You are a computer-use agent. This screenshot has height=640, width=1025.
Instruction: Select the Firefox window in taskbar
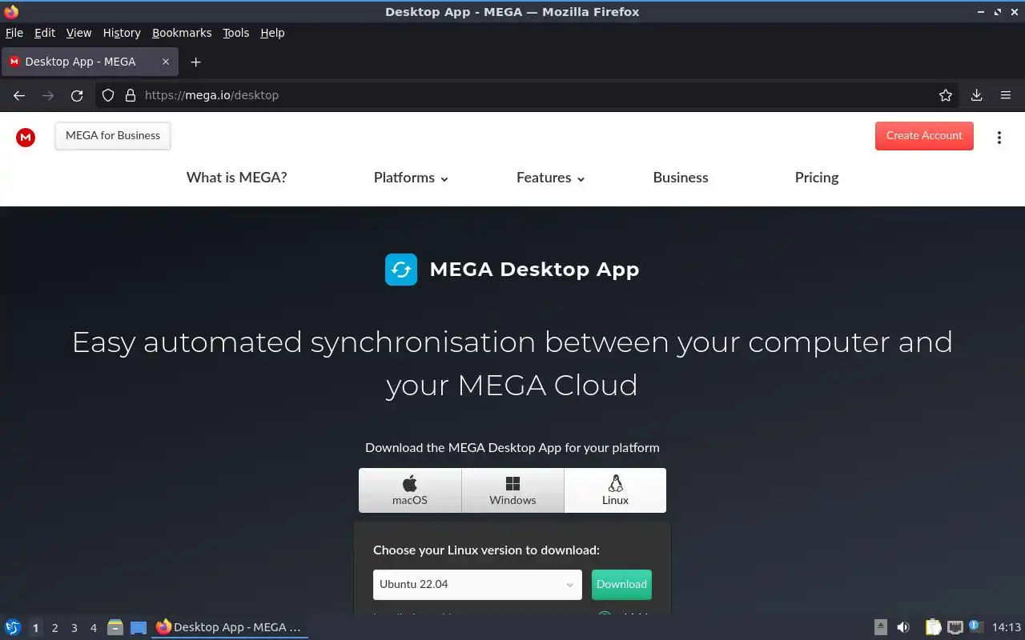pos(230,627)
